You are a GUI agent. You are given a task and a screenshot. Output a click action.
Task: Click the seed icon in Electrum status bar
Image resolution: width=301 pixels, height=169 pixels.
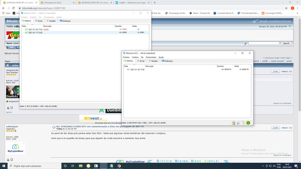243,123
